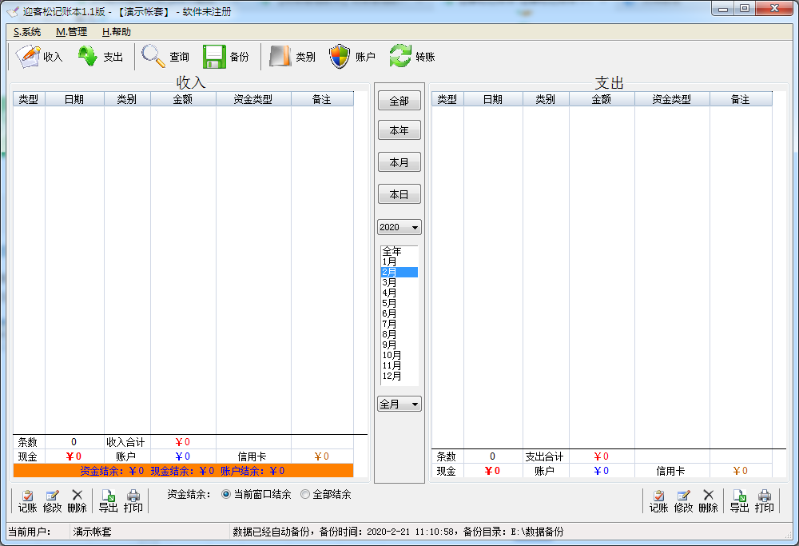Click 打印 under the expense panel
The width and height of the screenshot is (799, 546).
click(x=765, y=502)
